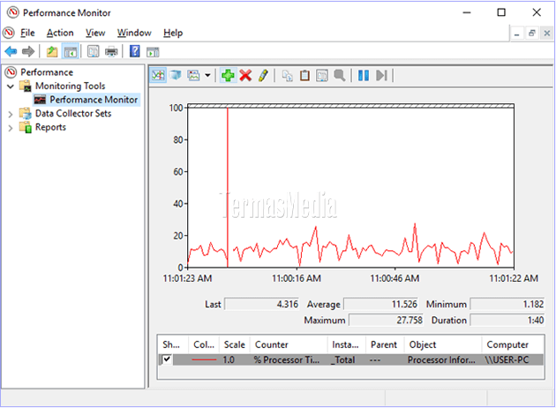Click the Change graph type icon
The image size is (556, 408).
tap(193, 75)
